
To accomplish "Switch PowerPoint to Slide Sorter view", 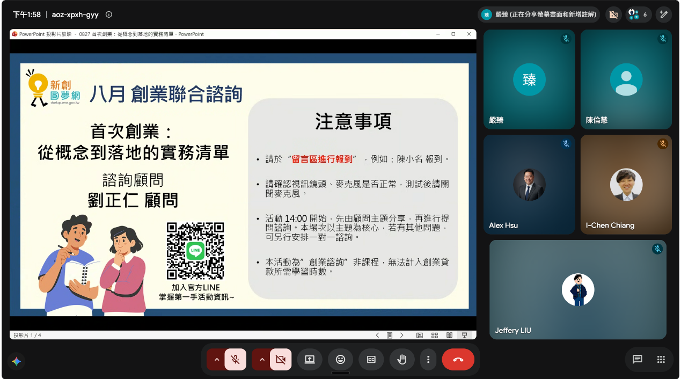I will pyautogui.click(x=435, y=335).
